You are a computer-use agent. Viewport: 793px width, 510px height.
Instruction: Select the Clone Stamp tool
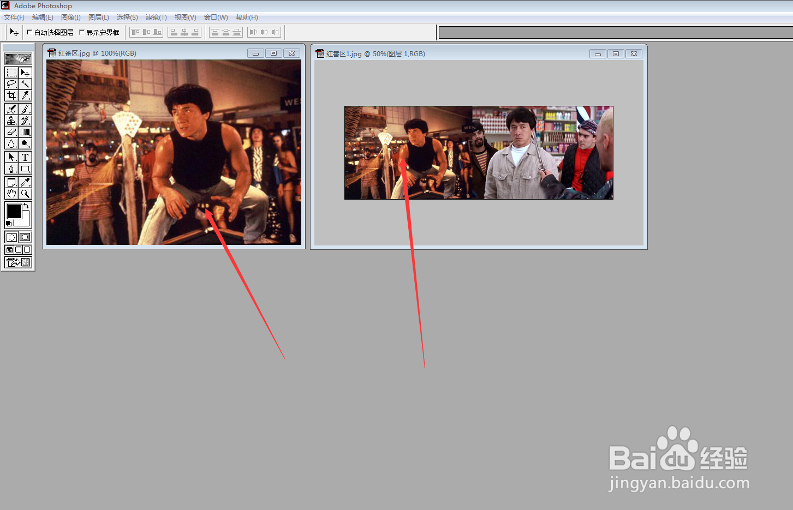11,121
